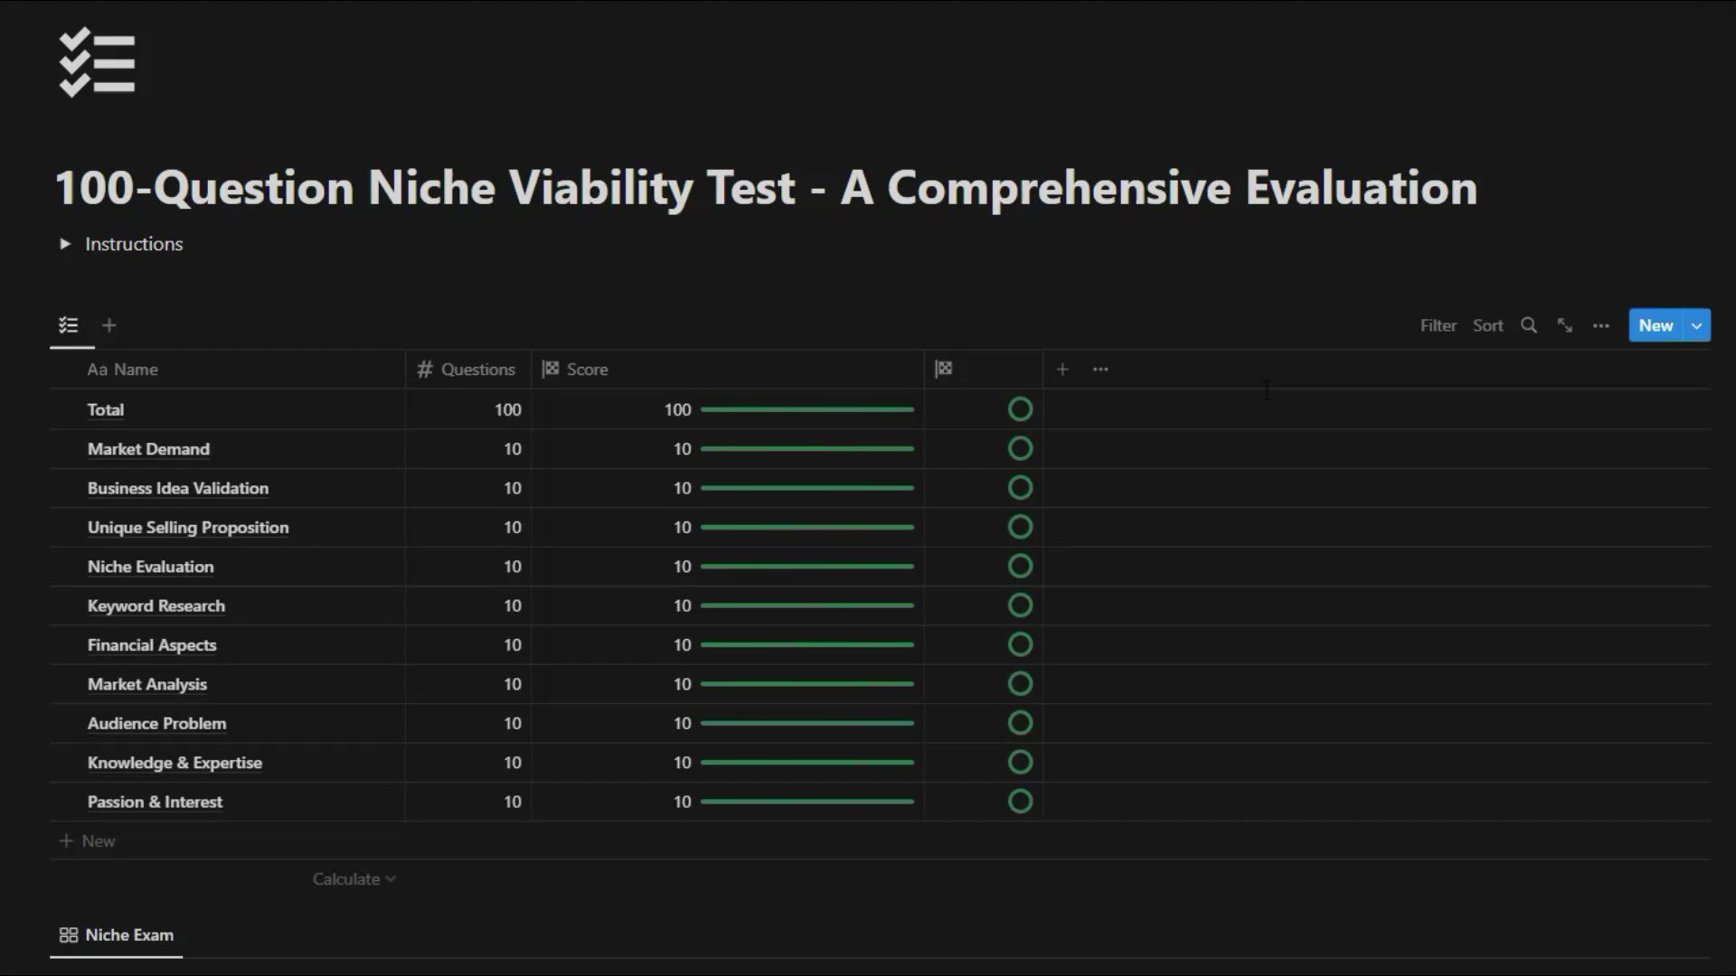Viewport: 1736px width, 976px height.
Task: Switch to the Niche Exam tab
Action: pyautogui.click(x=117, y=935)
